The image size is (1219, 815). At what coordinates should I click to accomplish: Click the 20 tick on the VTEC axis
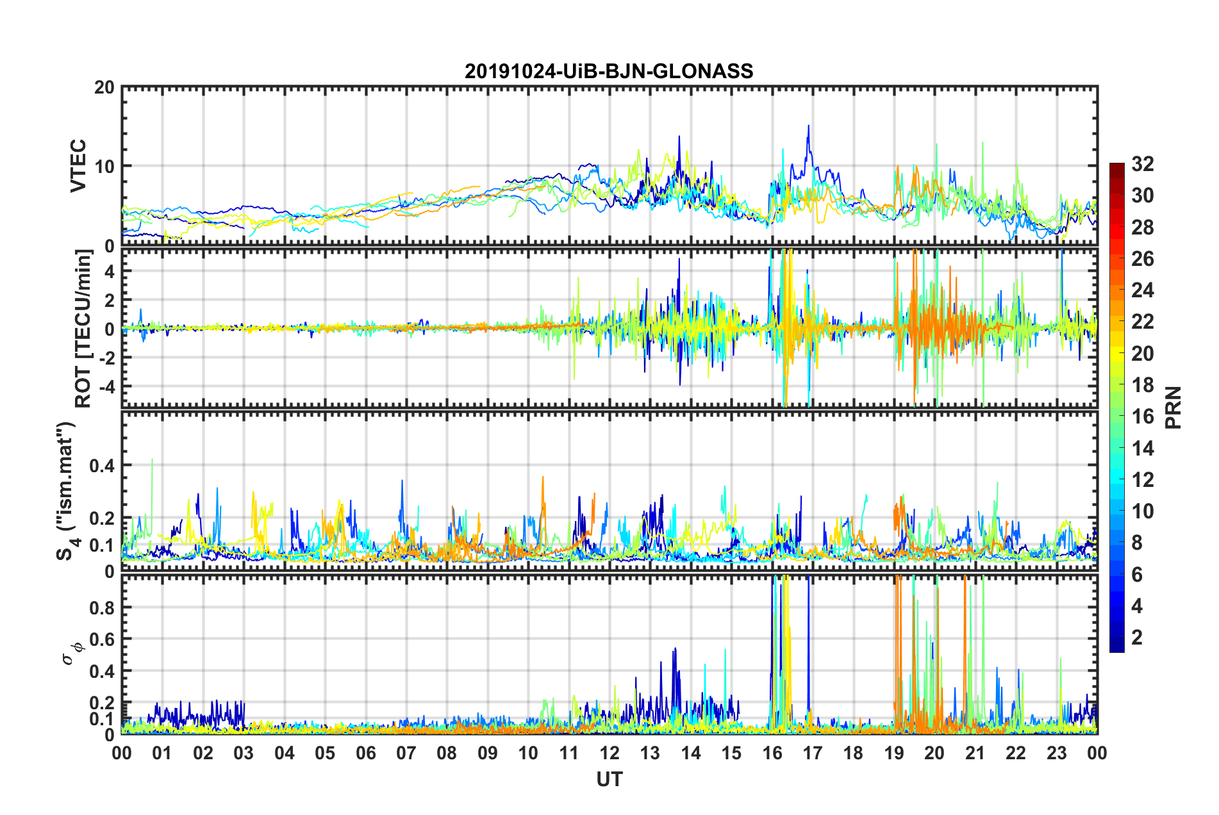point(104,87)
